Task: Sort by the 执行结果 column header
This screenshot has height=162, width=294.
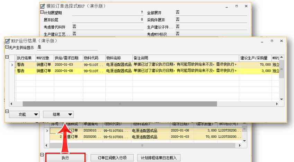Action: coord(25,58)
